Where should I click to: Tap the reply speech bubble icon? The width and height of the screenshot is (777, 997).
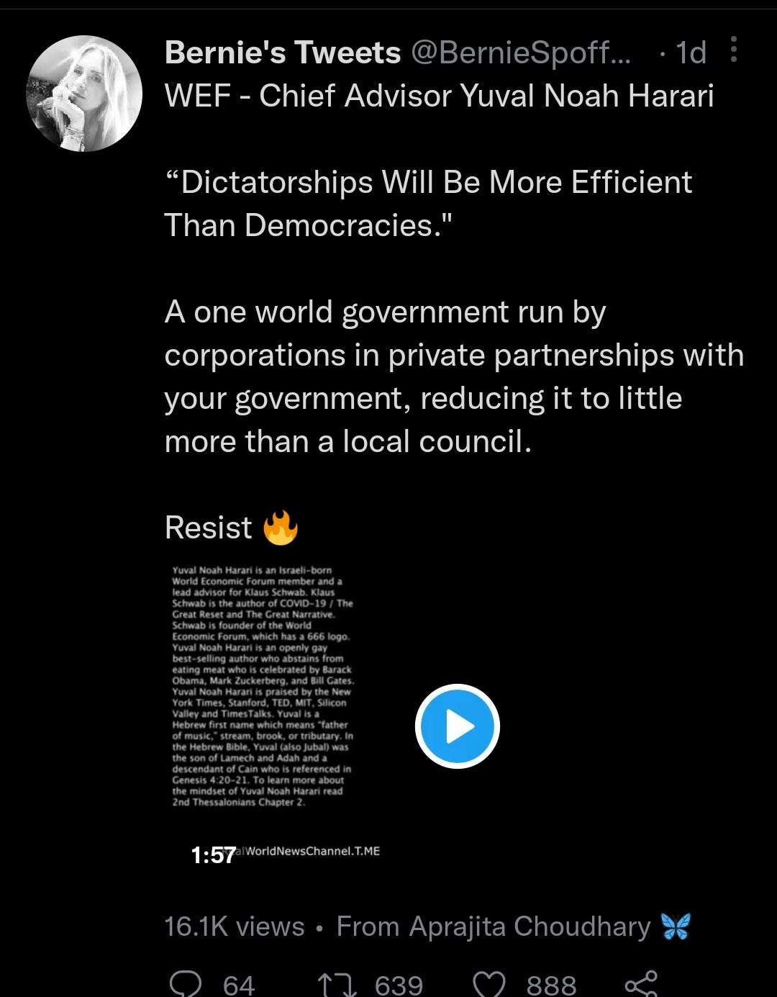tap(185, 983)
